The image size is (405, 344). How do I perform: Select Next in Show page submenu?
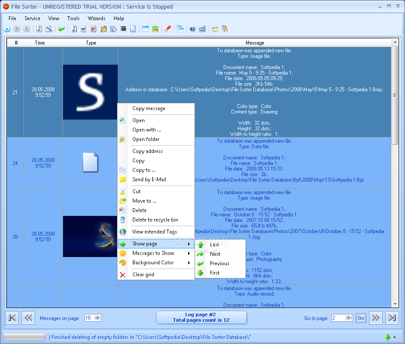click(x=220, y=254)
